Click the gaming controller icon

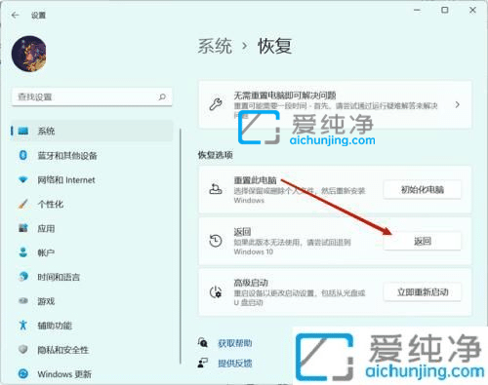(x=23, y=301)
